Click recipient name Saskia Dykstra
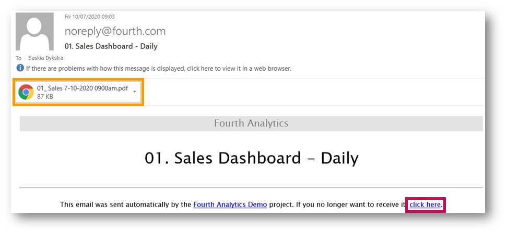 46,58
